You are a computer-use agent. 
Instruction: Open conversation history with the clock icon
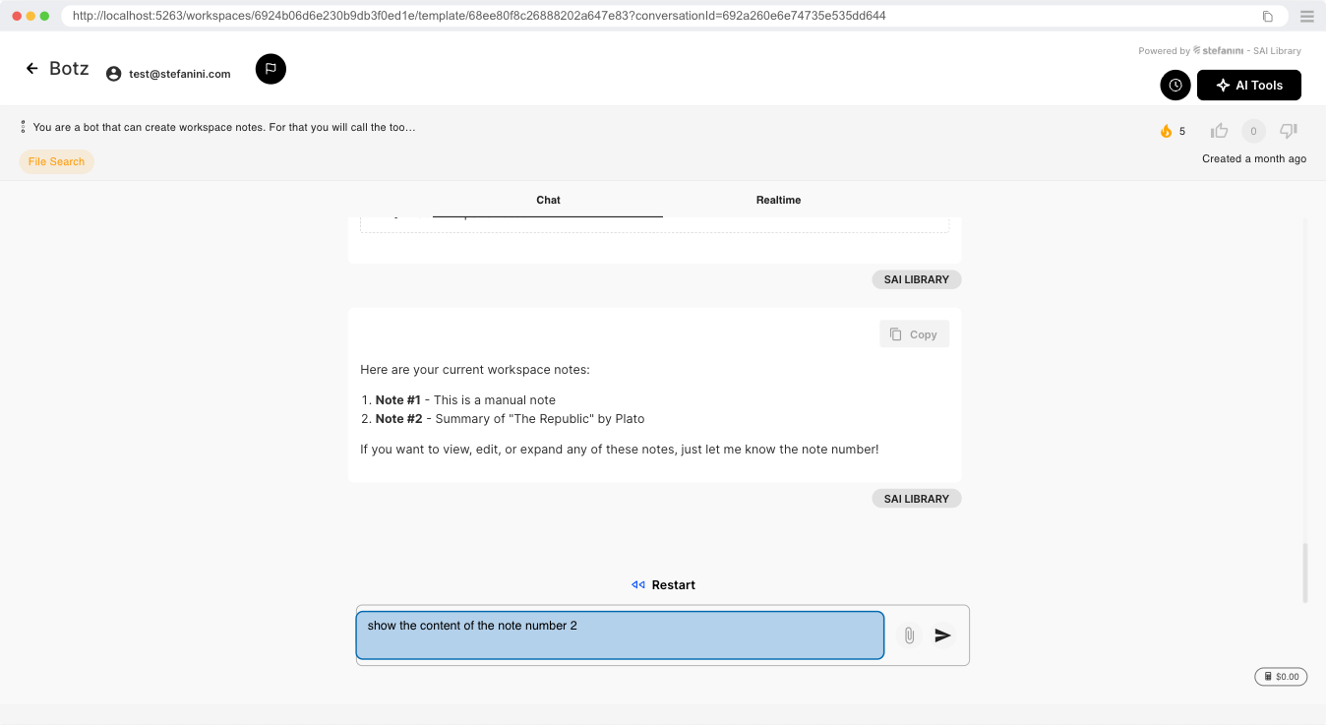(1175, 85)
